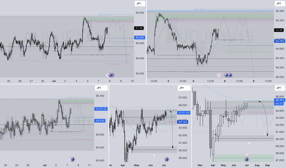Click the 97.000 price axis label on 1D chart

183,98
